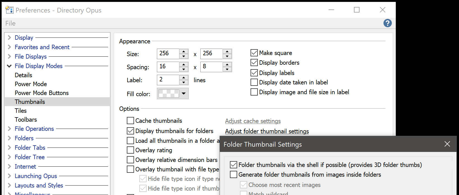
Task: Select the Power Mode page
Action: (x=31, y=84)
